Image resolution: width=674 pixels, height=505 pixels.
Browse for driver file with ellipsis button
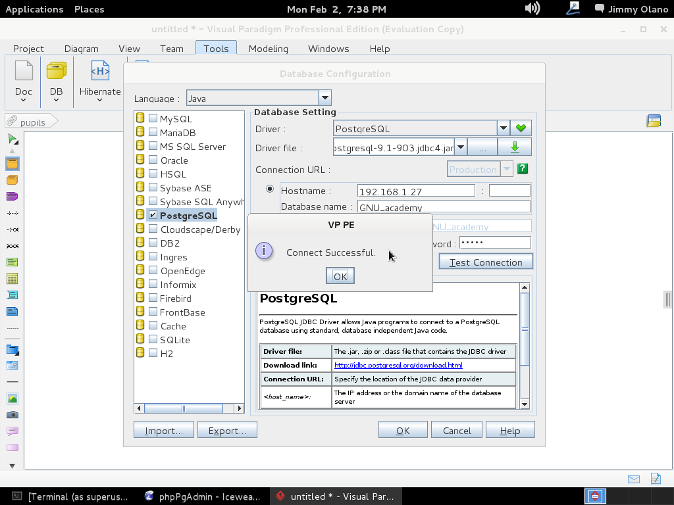[x=482, y=148]
